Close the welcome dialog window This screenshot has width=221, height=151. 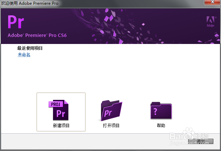click(x=213, y=2)
